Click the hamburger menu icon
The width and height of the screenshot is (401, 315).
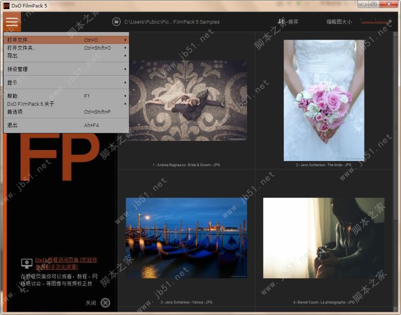click(12, 22)
